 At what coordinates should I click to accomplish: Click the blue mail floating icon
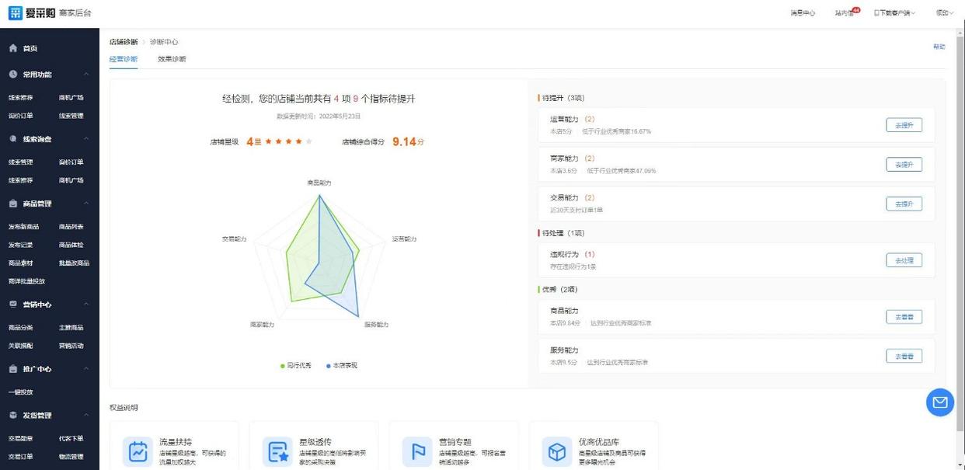point(939,402)
